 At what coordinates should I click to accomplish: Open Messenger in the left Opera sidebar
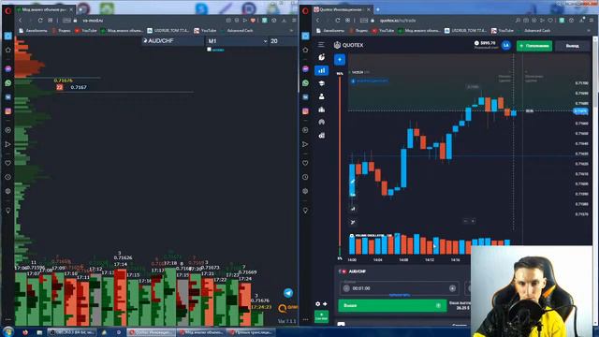[8, 68]
